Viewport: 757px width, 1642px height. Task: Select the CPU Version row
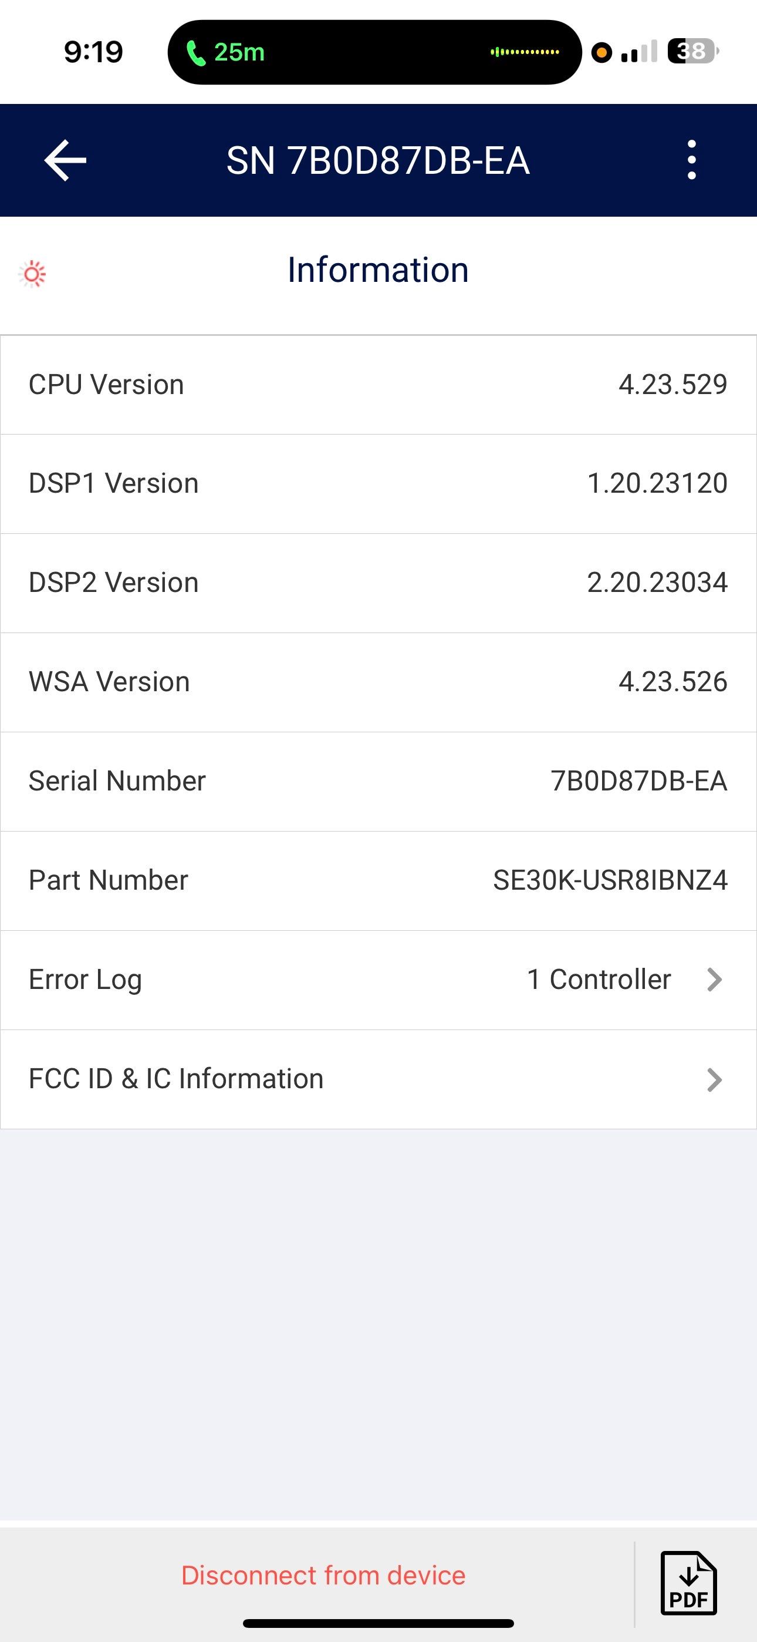click(x=378, y=385)
